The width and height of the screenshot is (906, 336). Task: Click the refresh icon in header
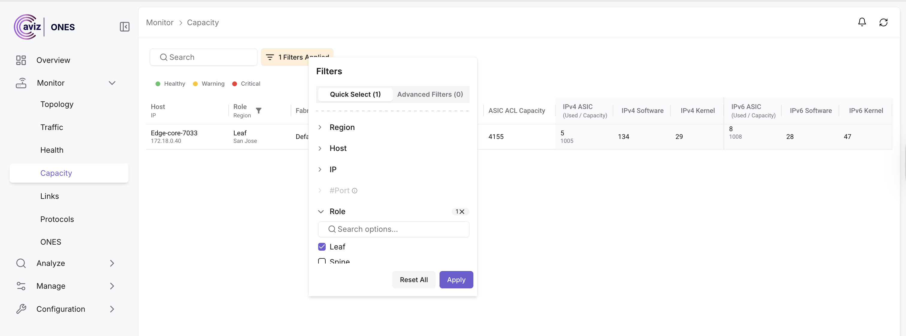[x=883, y=22]
